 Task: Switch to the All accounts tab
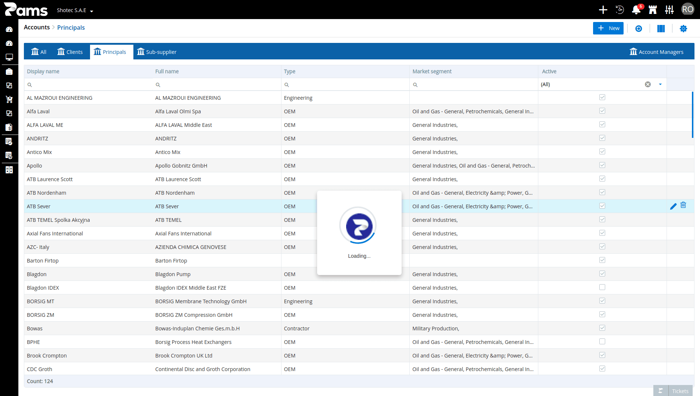tap(39, 52)
